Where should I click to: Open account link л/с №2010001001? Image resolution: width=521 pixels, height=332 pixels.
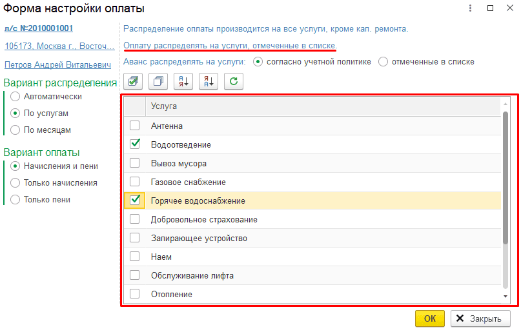pos(39,28)
